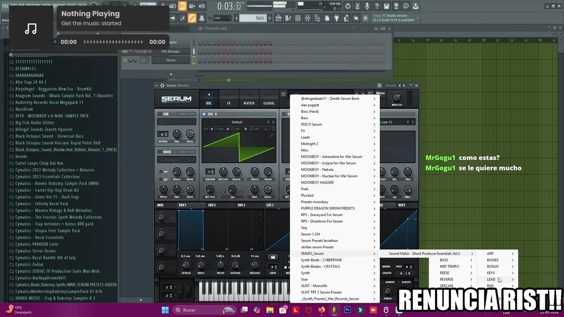
Task: Enable the SUB oscillator checkbox
Action: point(160,114)
